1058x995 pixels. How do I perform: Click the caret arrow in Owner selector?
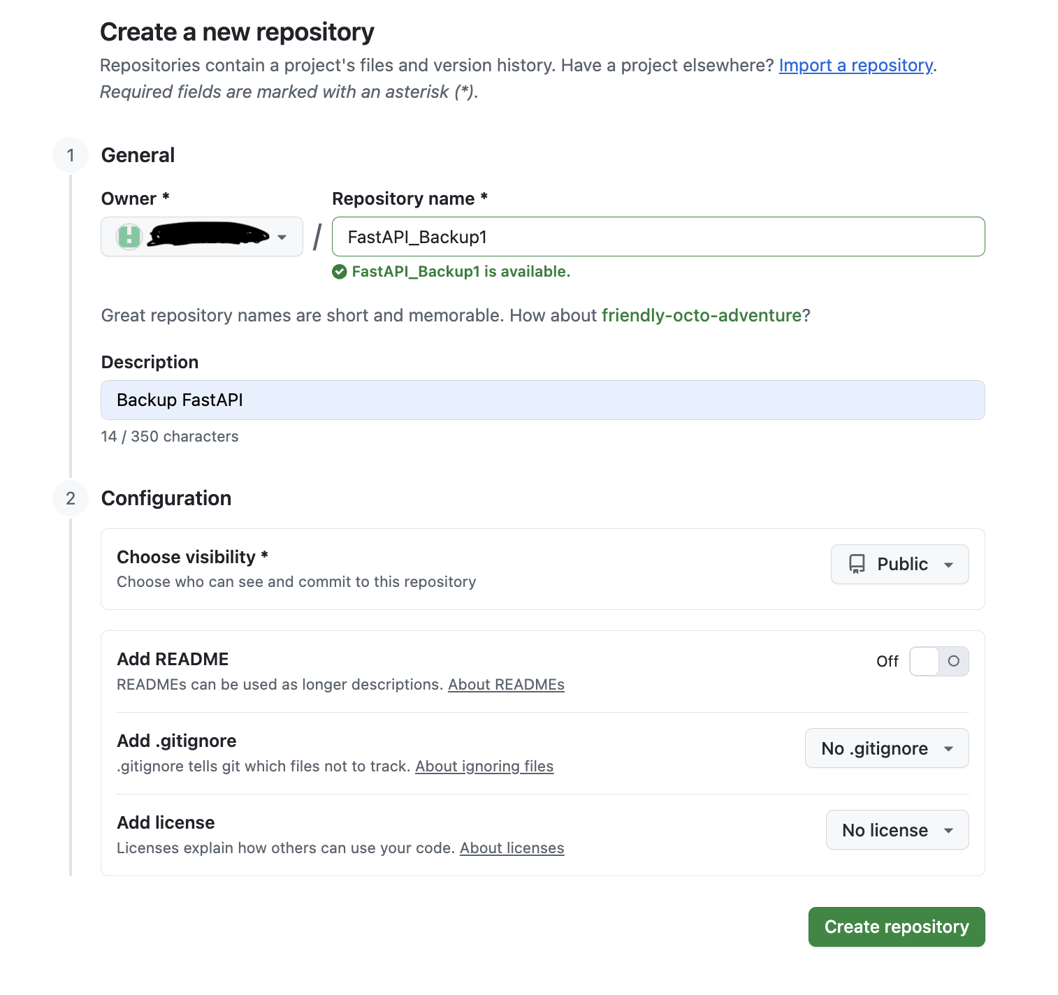click(282, 238)
